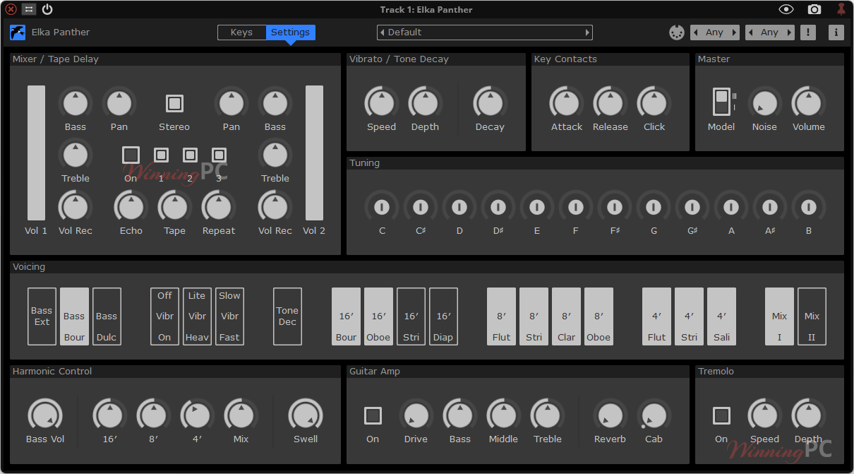The width and height of the screenshot is (854, 474).
Task: Click the Noise knob in Master
Action: click(x=764, y=103)
